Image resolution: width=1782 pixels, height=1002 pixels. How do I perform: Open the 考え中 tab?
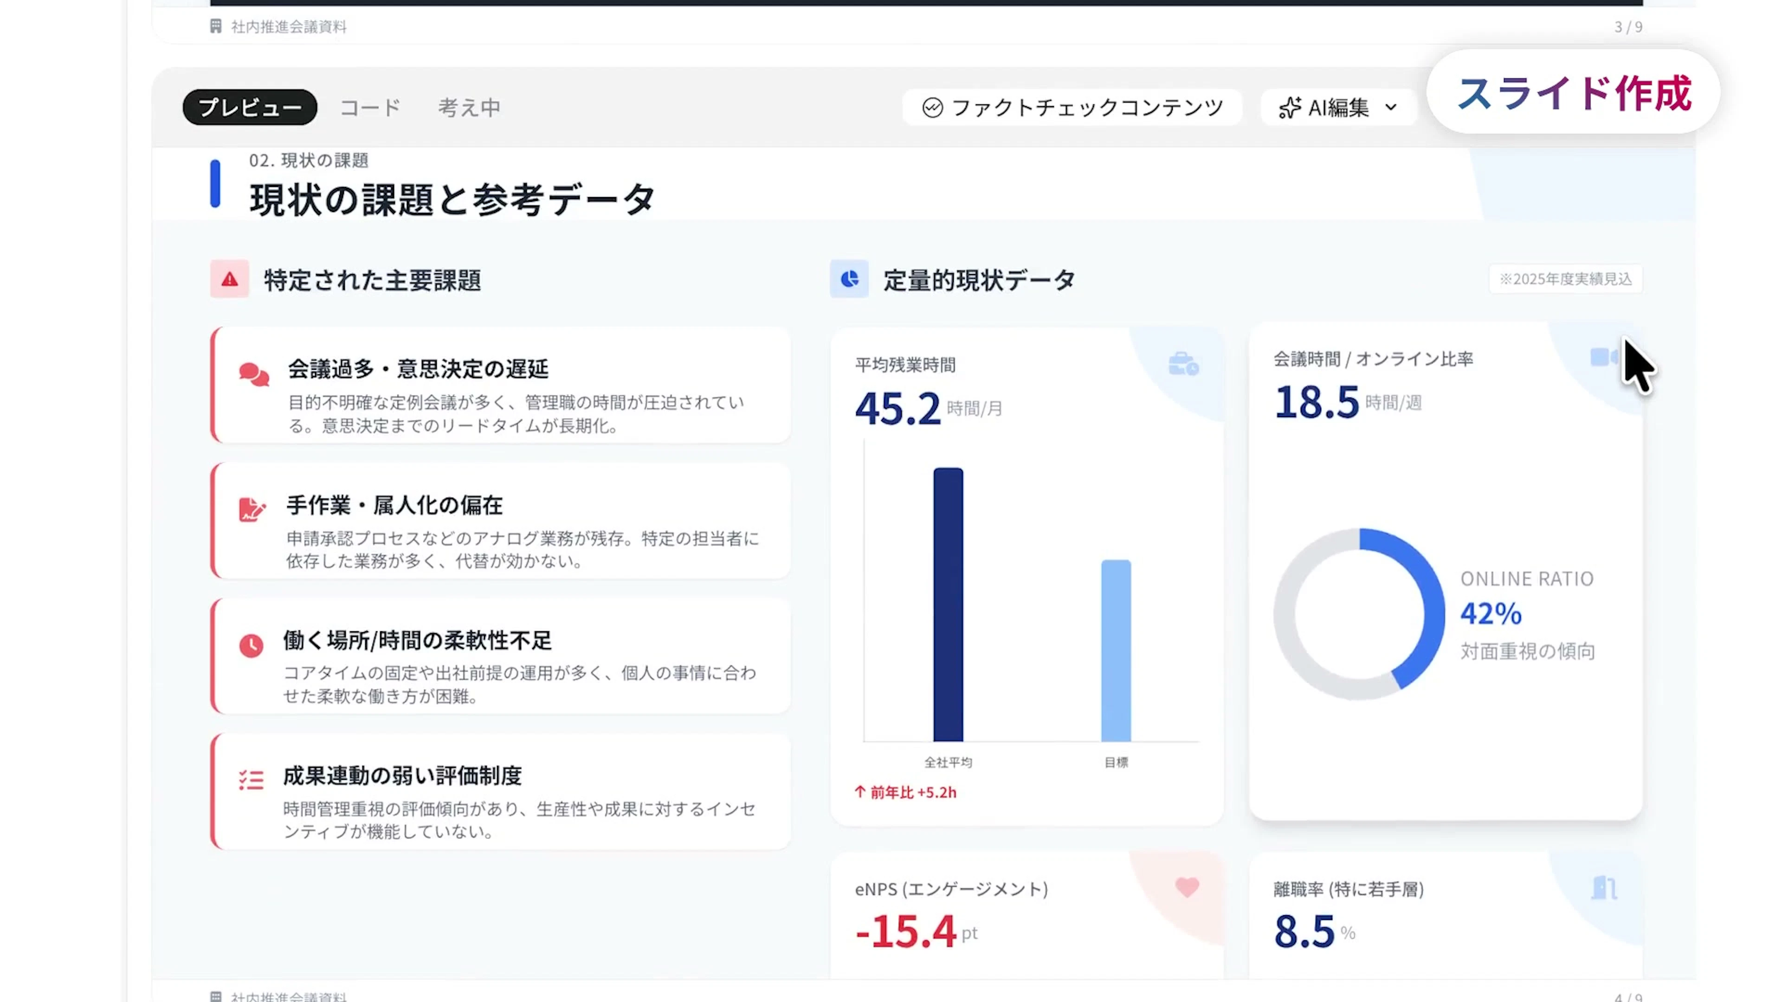click(469, 107)
